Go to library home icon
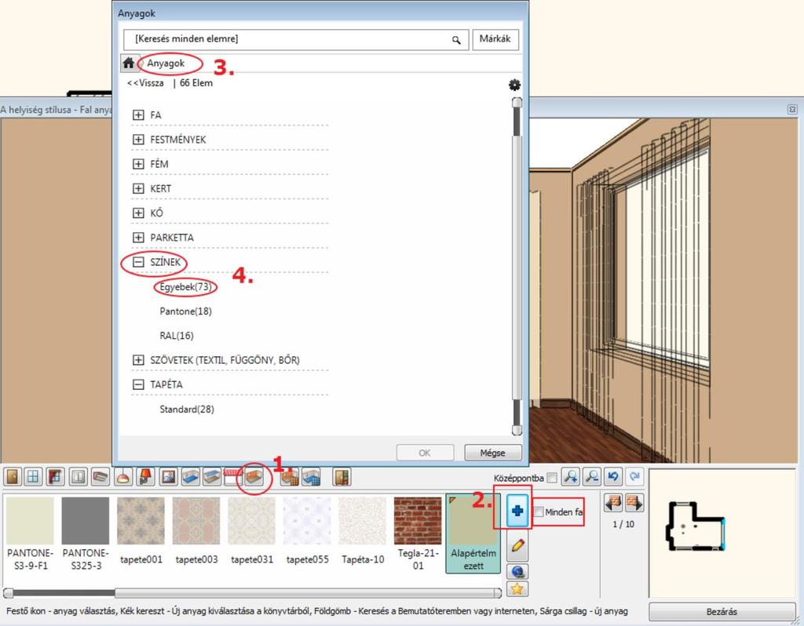Image resolution: width=804 pixels, height=626 pixels. 128,63
